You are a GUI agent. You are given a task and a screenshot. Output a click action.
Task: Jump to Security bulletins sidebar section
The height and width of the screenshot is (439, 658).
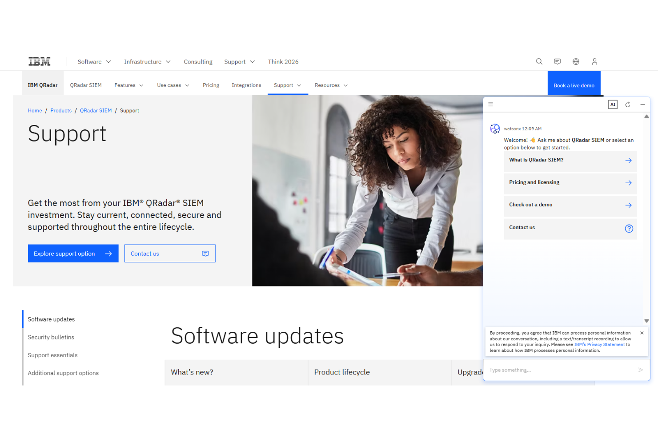(51, 337)
